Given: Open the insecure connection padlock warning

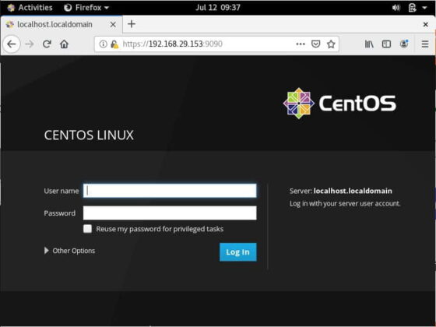Looking at the screenshot, I should [114, 44].
